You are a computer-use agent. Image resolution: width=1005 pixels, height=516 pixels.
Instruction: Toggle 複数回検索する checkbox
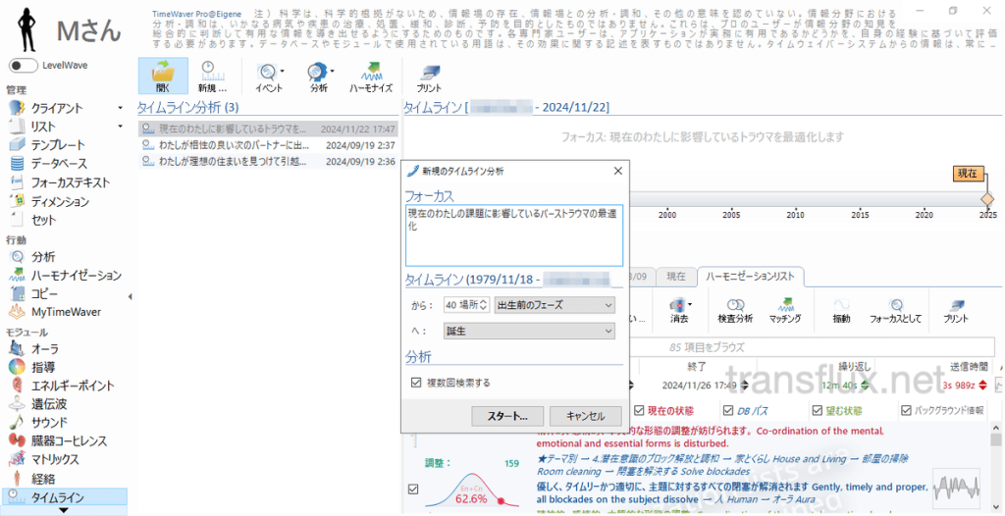coord(415,383)
